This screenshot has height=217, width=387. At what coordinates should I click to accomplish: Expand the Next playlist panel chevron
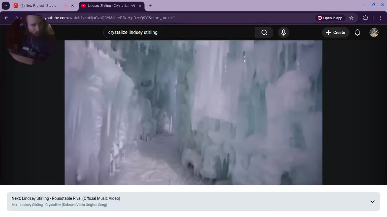click(x=372, y=201)
